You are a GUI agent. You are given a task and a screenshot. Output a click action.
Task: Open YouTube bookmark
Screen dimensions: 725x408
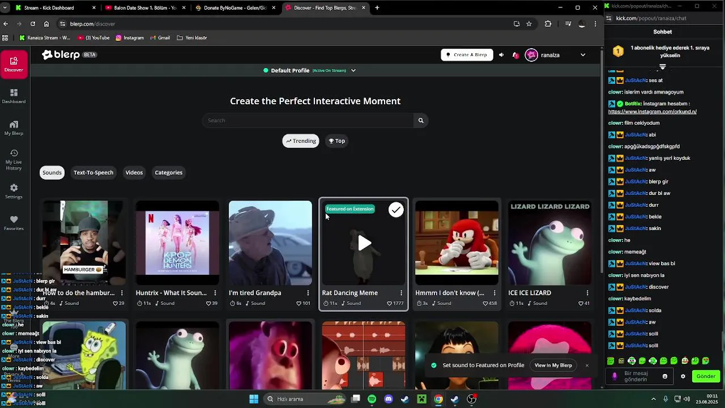tap(93, 38)
